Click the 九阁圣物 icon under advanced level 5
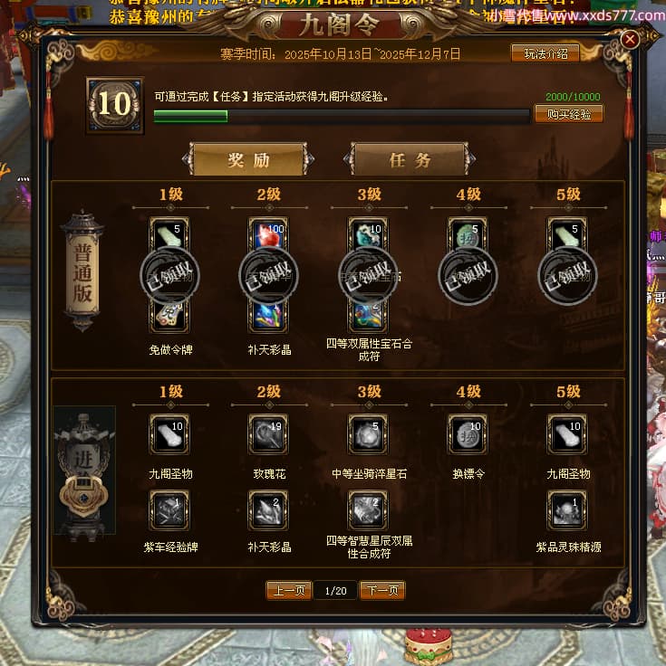This screenshot has width=666, height=666. coord(567,434)
